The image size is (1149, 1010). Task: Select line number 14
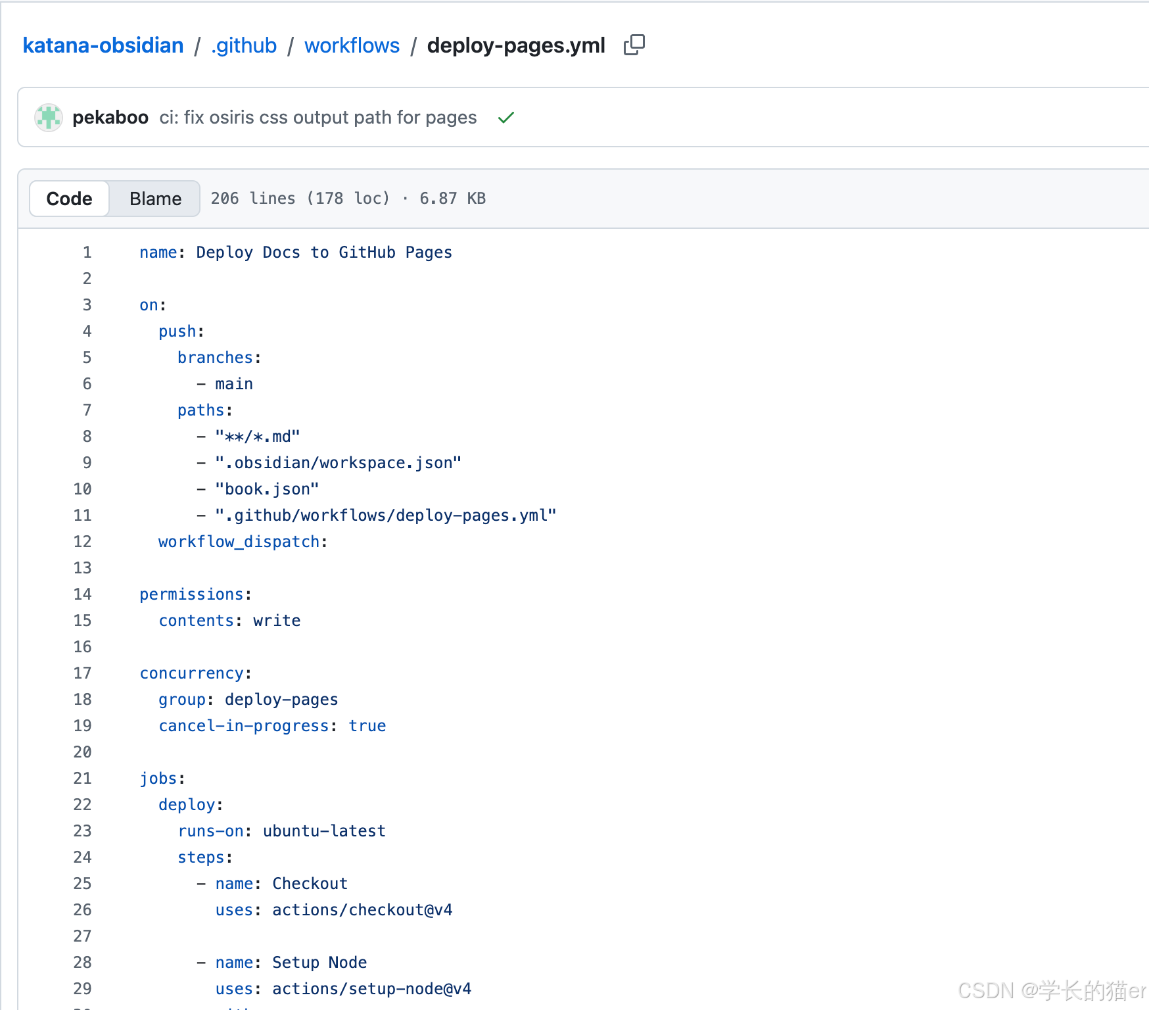(x=83, y=594)
